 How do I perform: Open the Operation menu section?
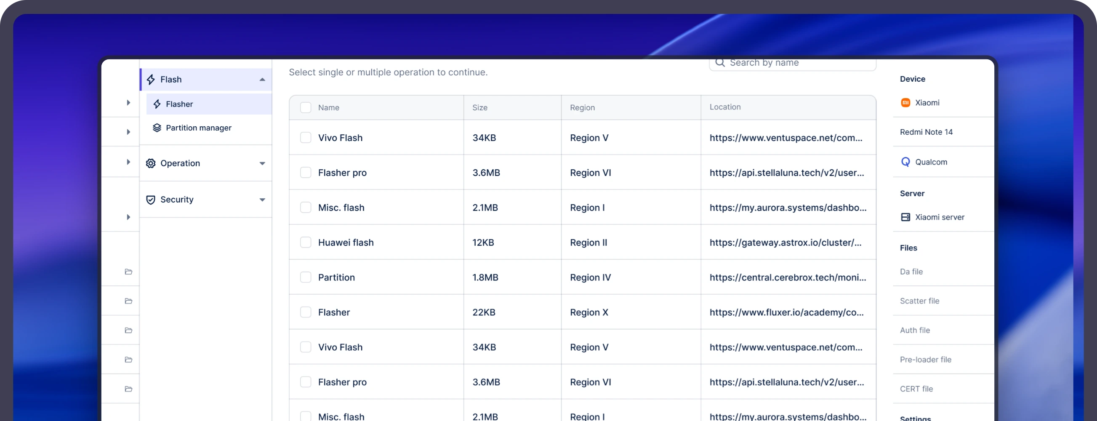coord(206,163)
